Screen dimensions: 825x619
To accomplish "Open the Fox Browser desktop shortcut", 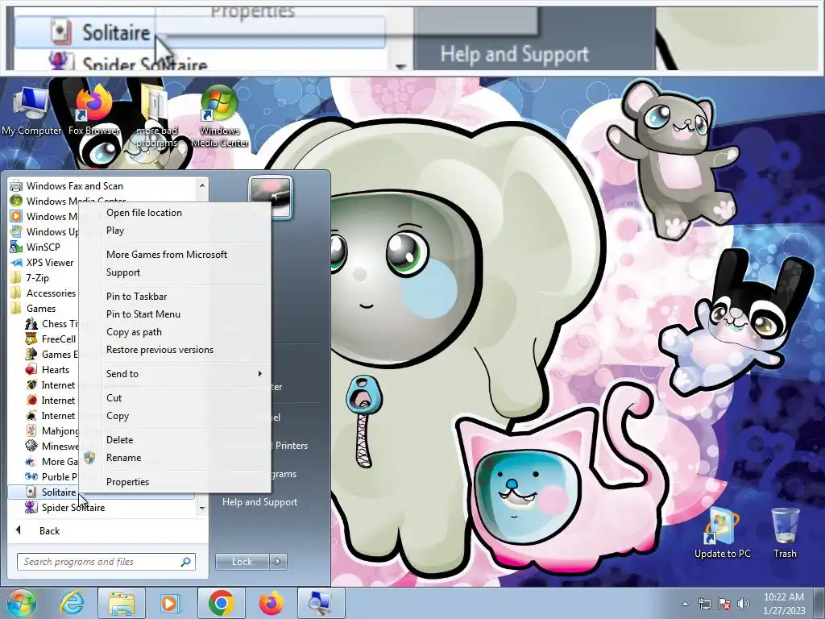I will (x=94, y=110).
